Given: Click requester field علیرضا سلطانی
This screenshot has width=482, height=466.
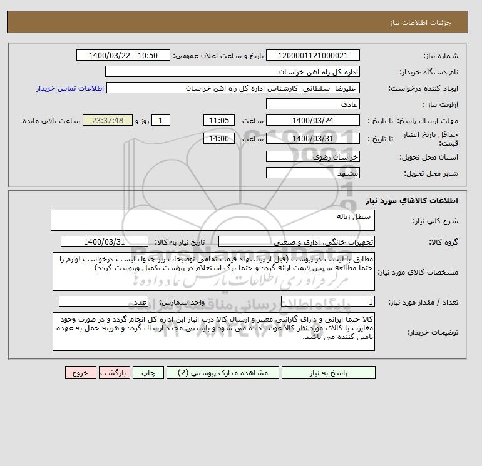Looking at the screenshot, I should [233, 88].
